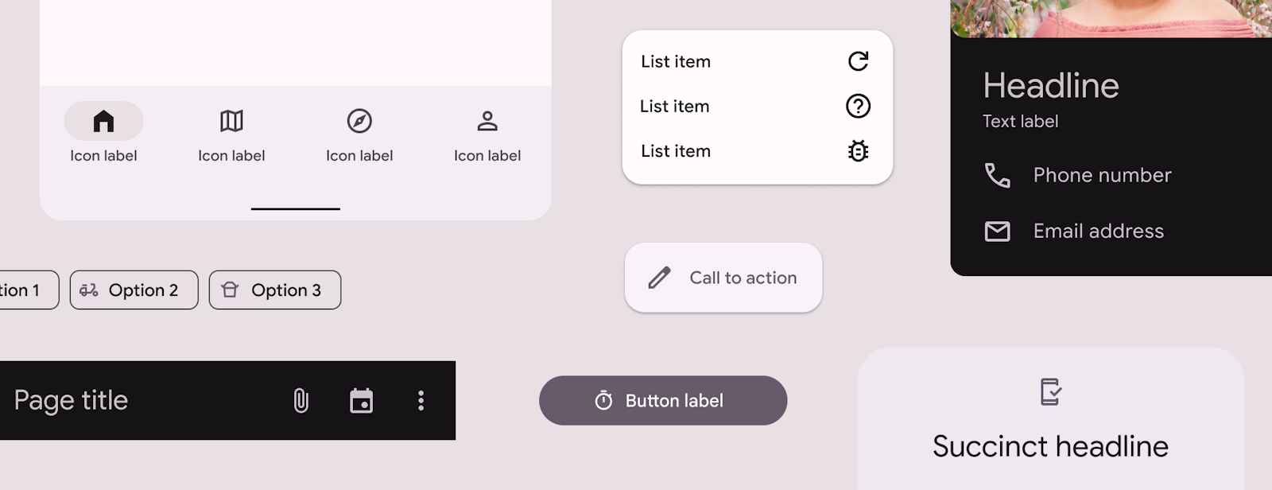
Task: Select the Explore compass navigation icon
Action: pyautogui.click(x=359, y=121)
